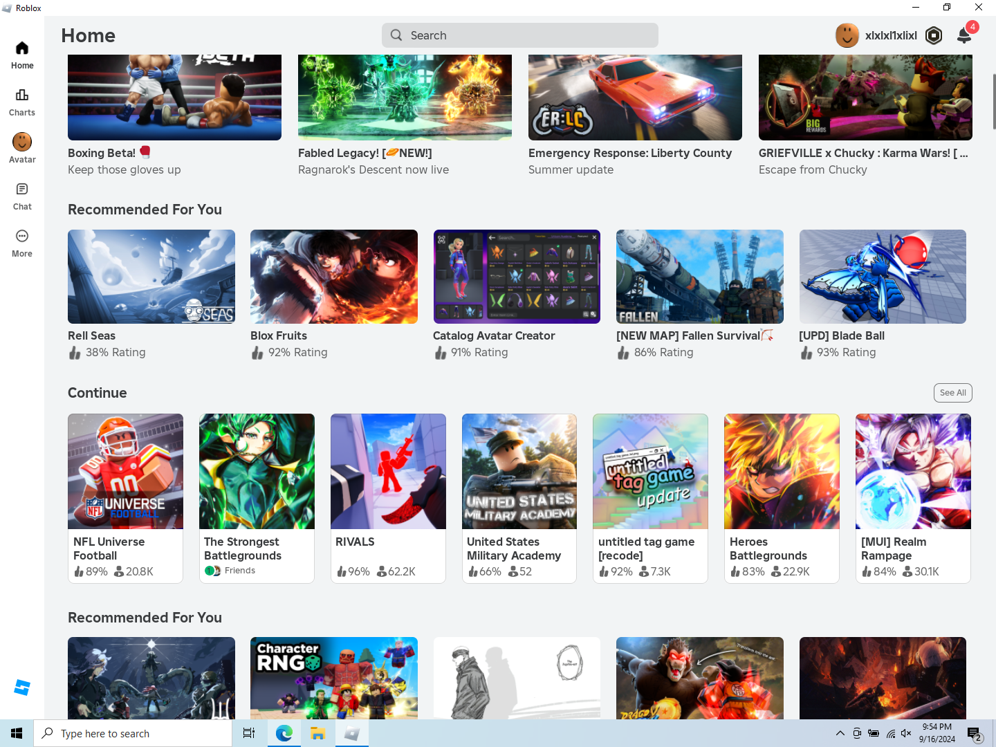The height and width of the screenshot is (747, 996).
Task: Open the Windows Start menu
Action: pyautogui.click(x=17, y=733)
